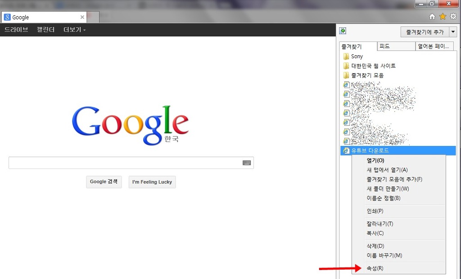This screenshot has width=461, height=279.
Task: Select the 유튜브 다운로드 favorite
Action: tap(398, 151)
